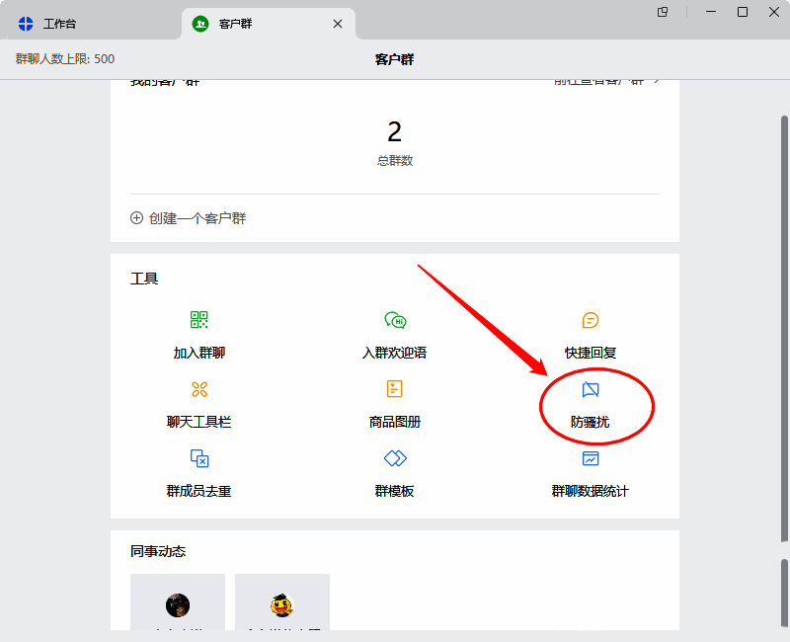Click the smiley avatar post in 同事动态

(x=282, y=602)
